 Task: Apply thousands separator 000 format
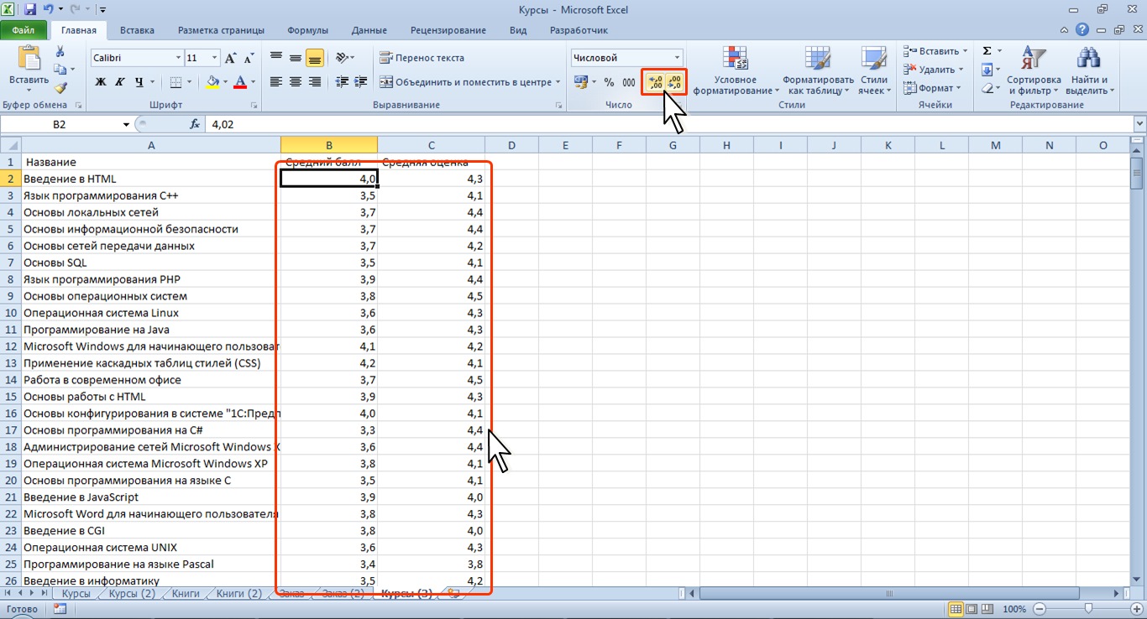tap(628, 82)
